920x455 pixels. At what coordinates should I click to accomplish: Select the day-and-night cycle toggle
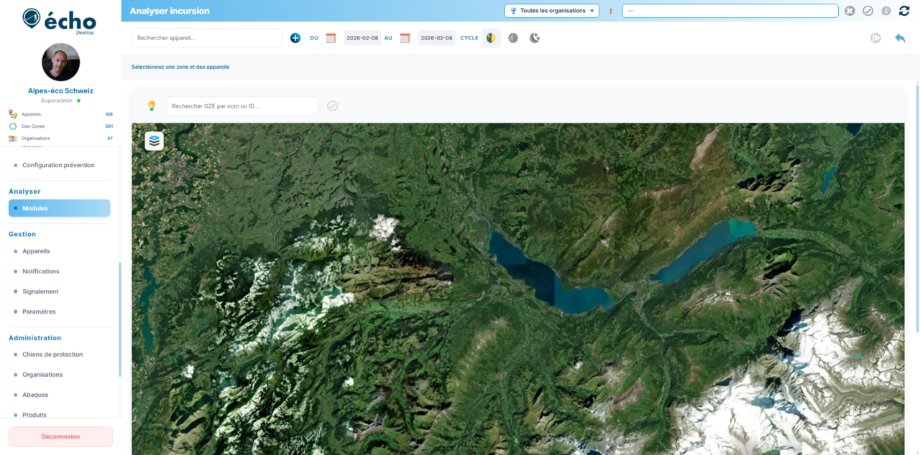coord(491,38)
